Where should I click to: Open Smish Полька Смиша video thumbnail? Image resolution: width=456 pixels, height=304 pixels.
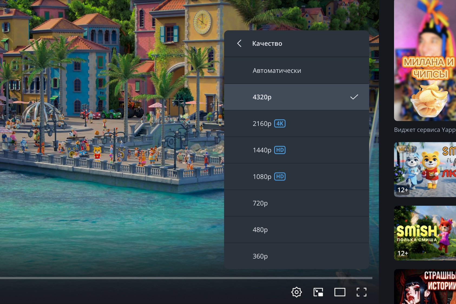click(x=425, y=233)
